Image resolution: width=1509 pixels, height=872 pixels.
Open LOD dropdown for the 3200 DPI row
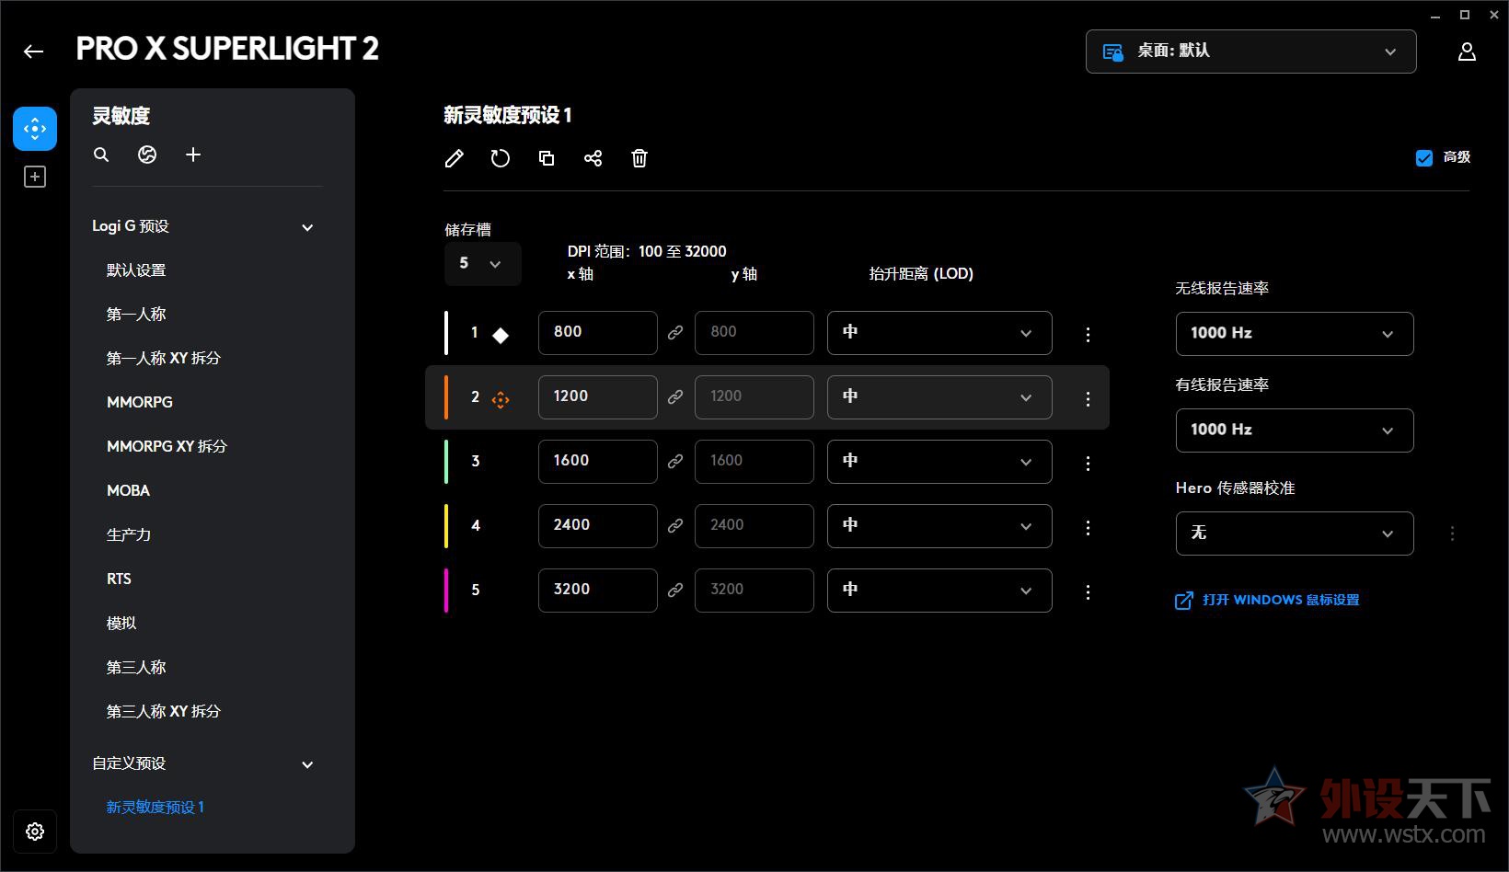pos(939,591)
